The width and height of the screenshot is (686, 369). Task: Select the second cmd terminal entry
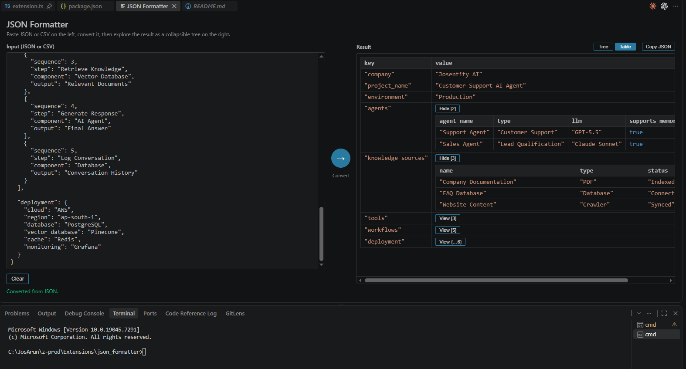coord(656,334)
